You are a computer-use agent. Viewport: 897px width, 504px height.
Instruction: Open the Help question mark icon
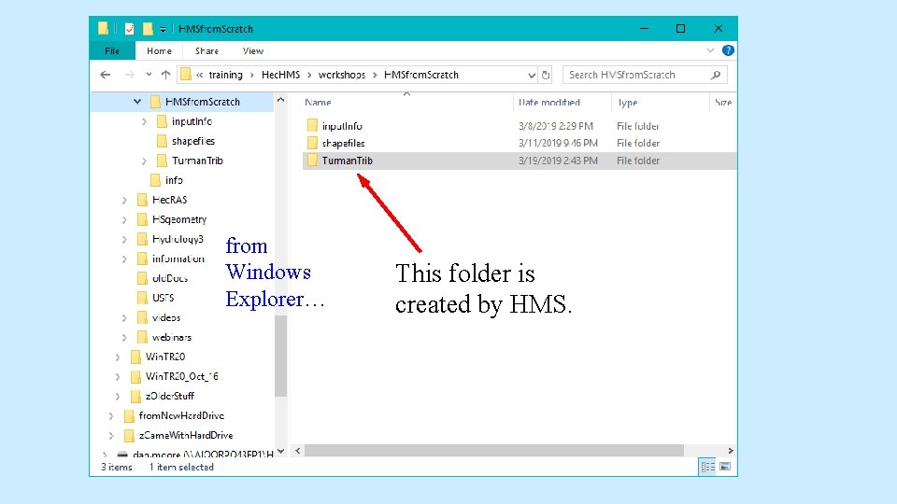click(728, 50)
